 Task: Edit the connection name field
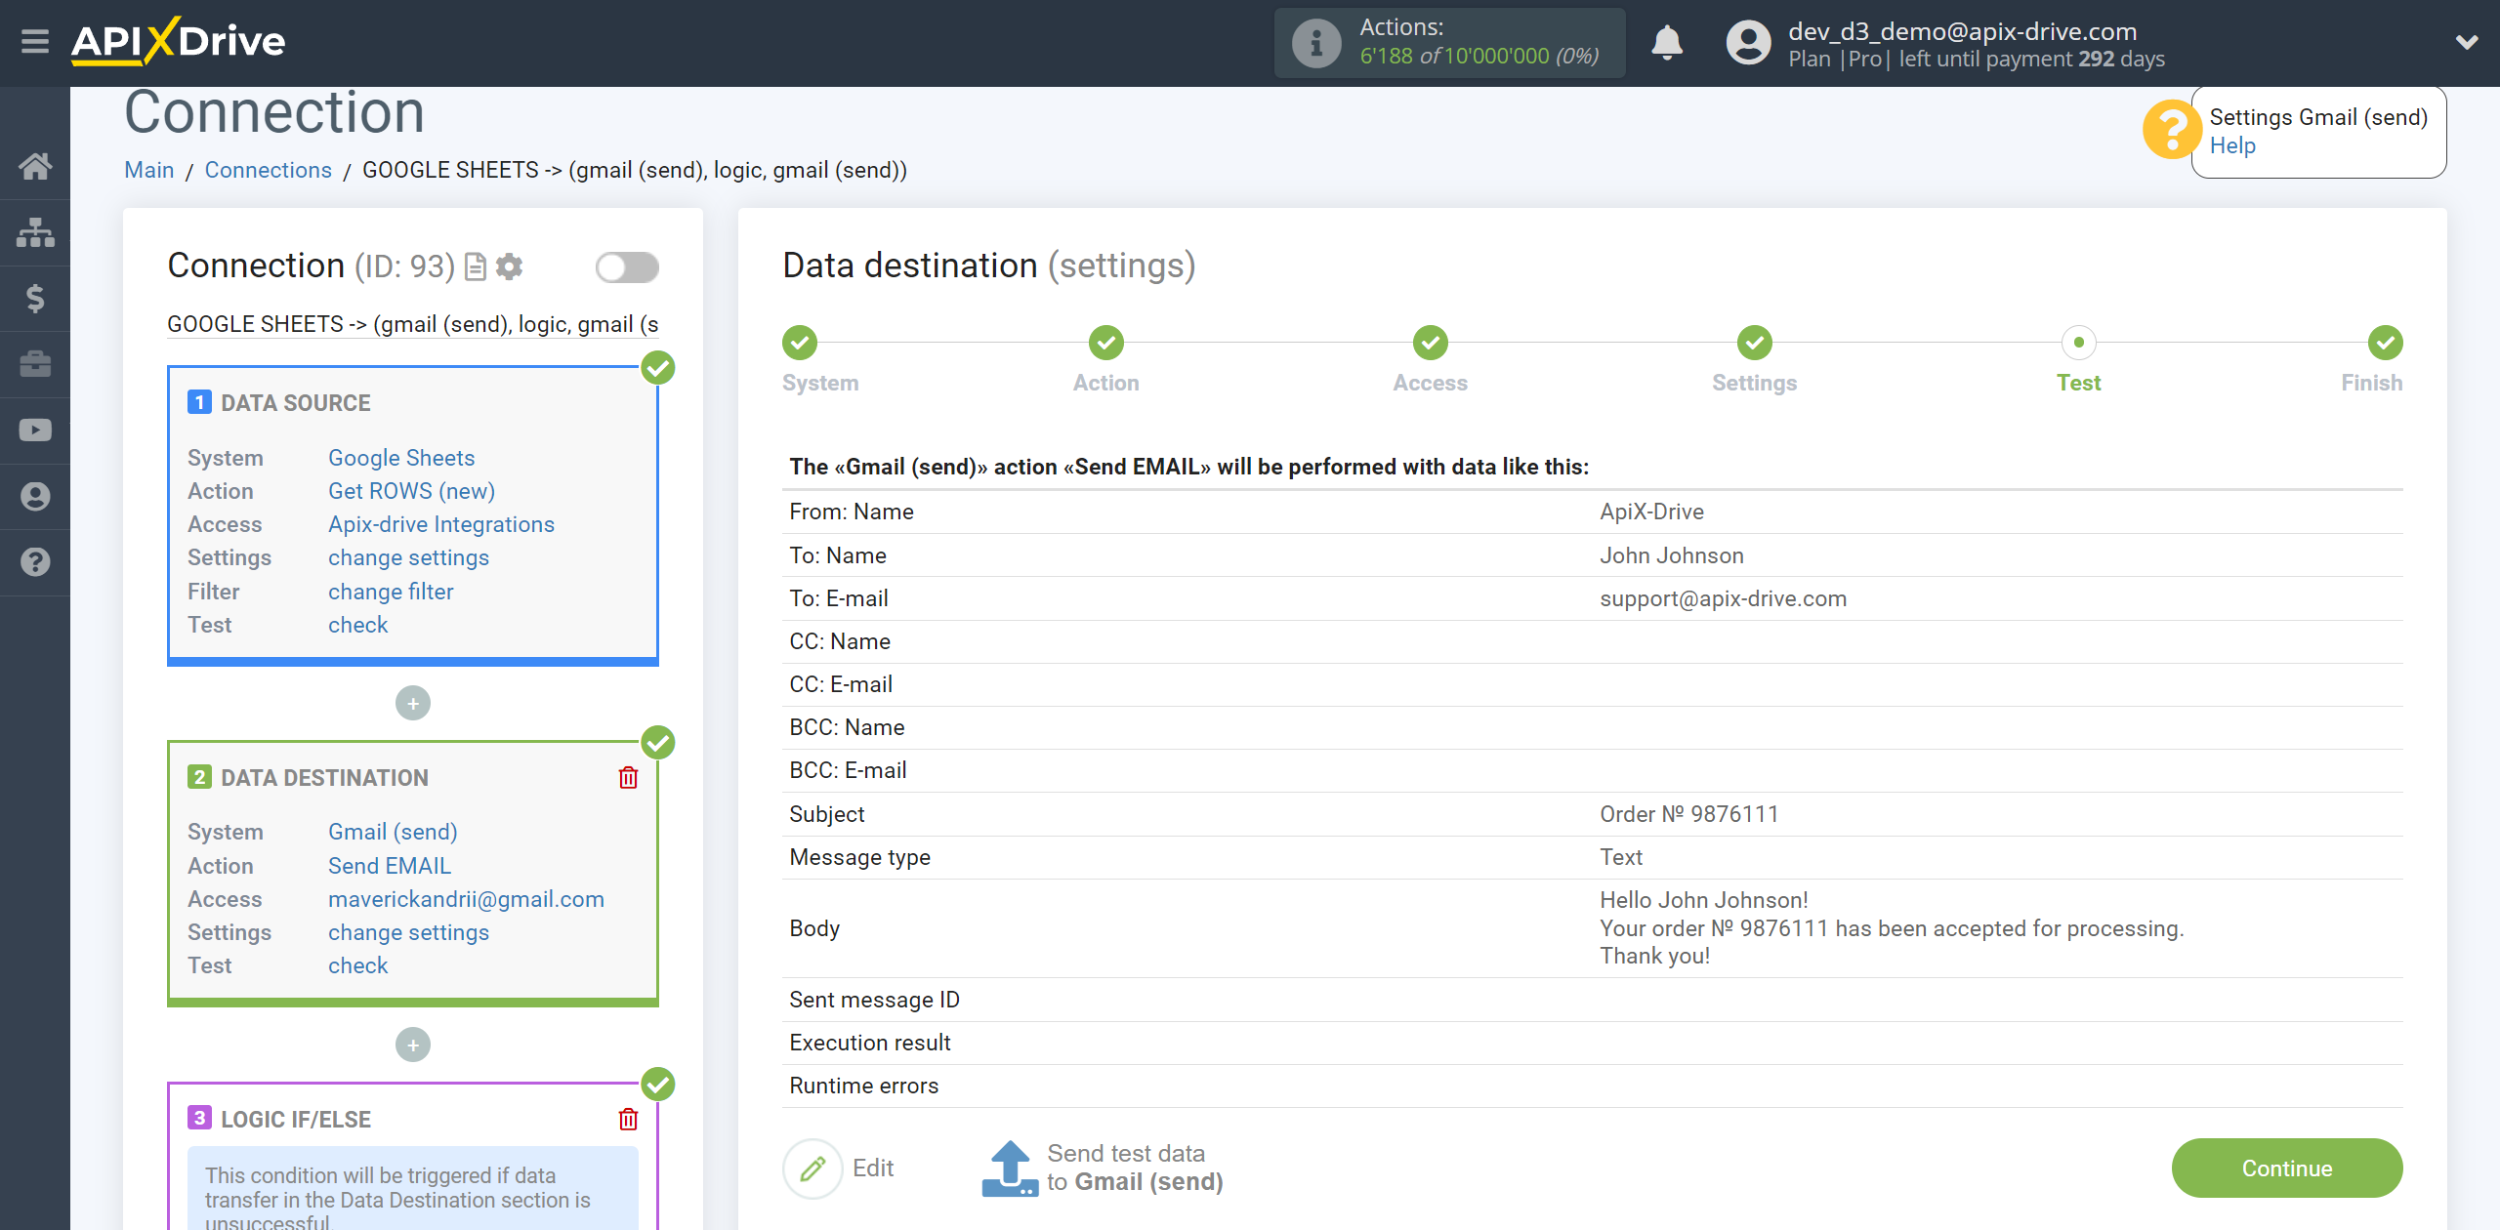tap(412, 324)
